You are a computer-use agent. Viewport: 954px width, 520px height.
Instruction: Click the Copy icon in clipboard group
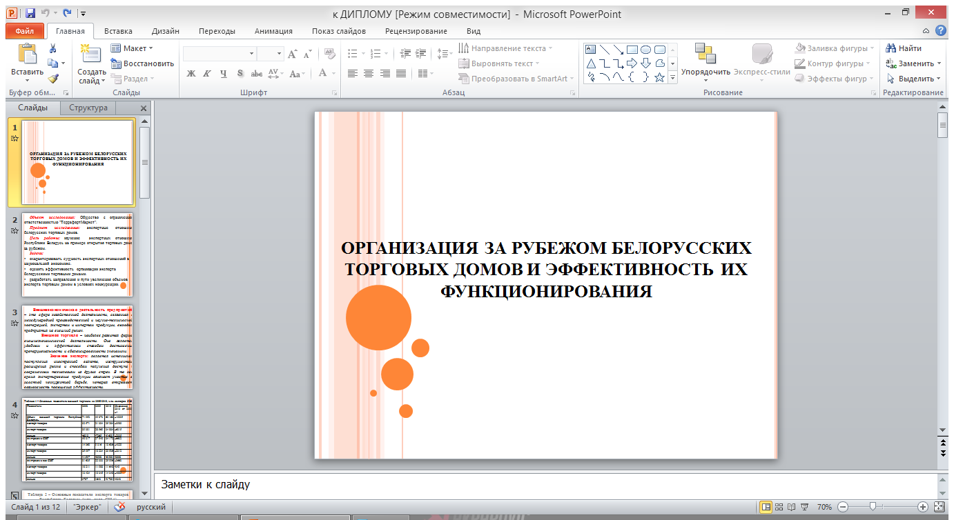coord(52,63)
